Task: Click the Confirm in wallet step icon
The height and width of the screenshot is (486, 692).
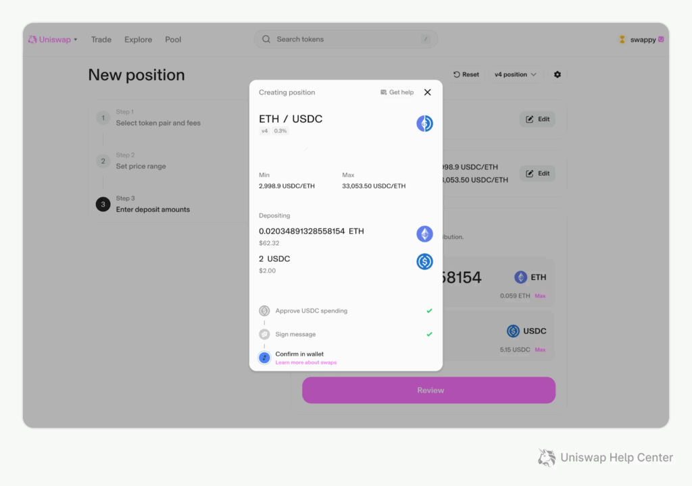Action: [264, 358]
